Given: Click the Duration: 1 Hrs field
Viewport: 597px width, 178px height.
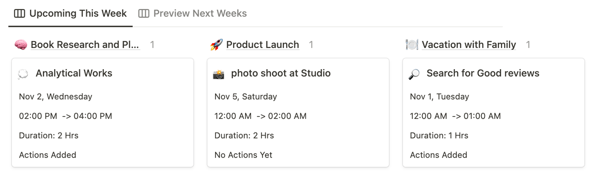Looking at the screenshot, I should pos(439,135).
